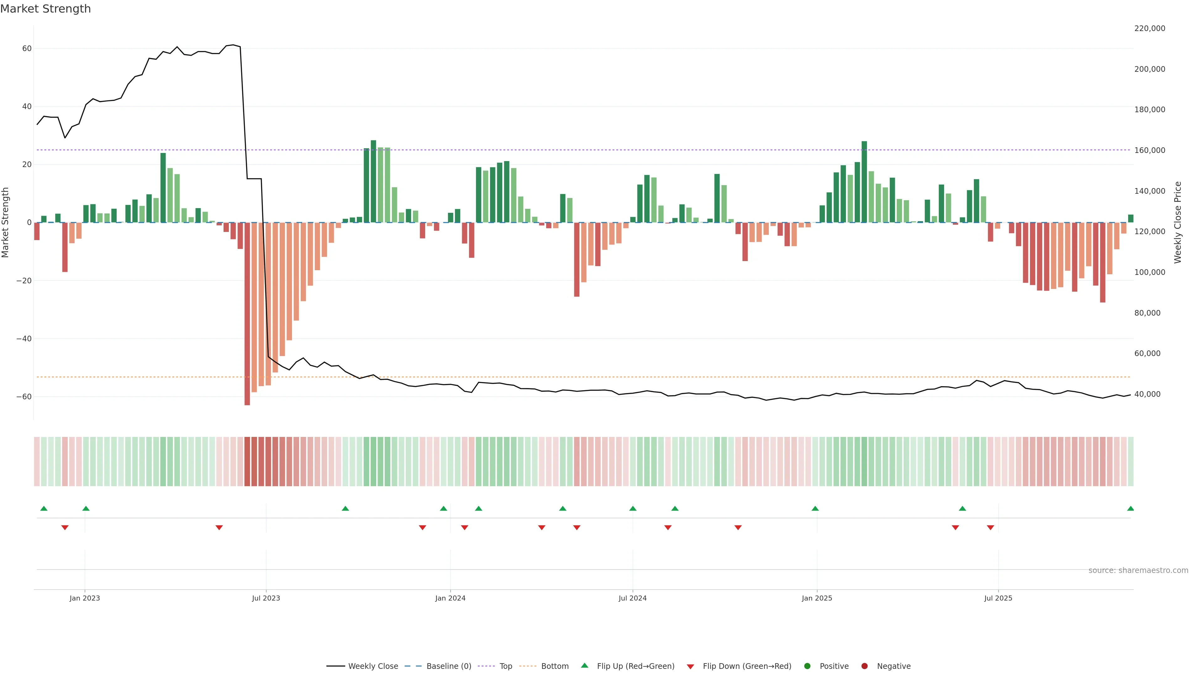Click Flip Up green triangle legend icon
1204x677 pixels.
click(584, 666)
